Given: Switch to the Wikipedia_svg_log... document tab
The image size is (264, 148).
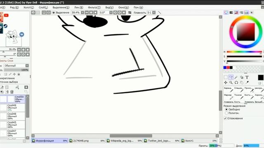Looking at the screenshot, I should tap(124, 141).
